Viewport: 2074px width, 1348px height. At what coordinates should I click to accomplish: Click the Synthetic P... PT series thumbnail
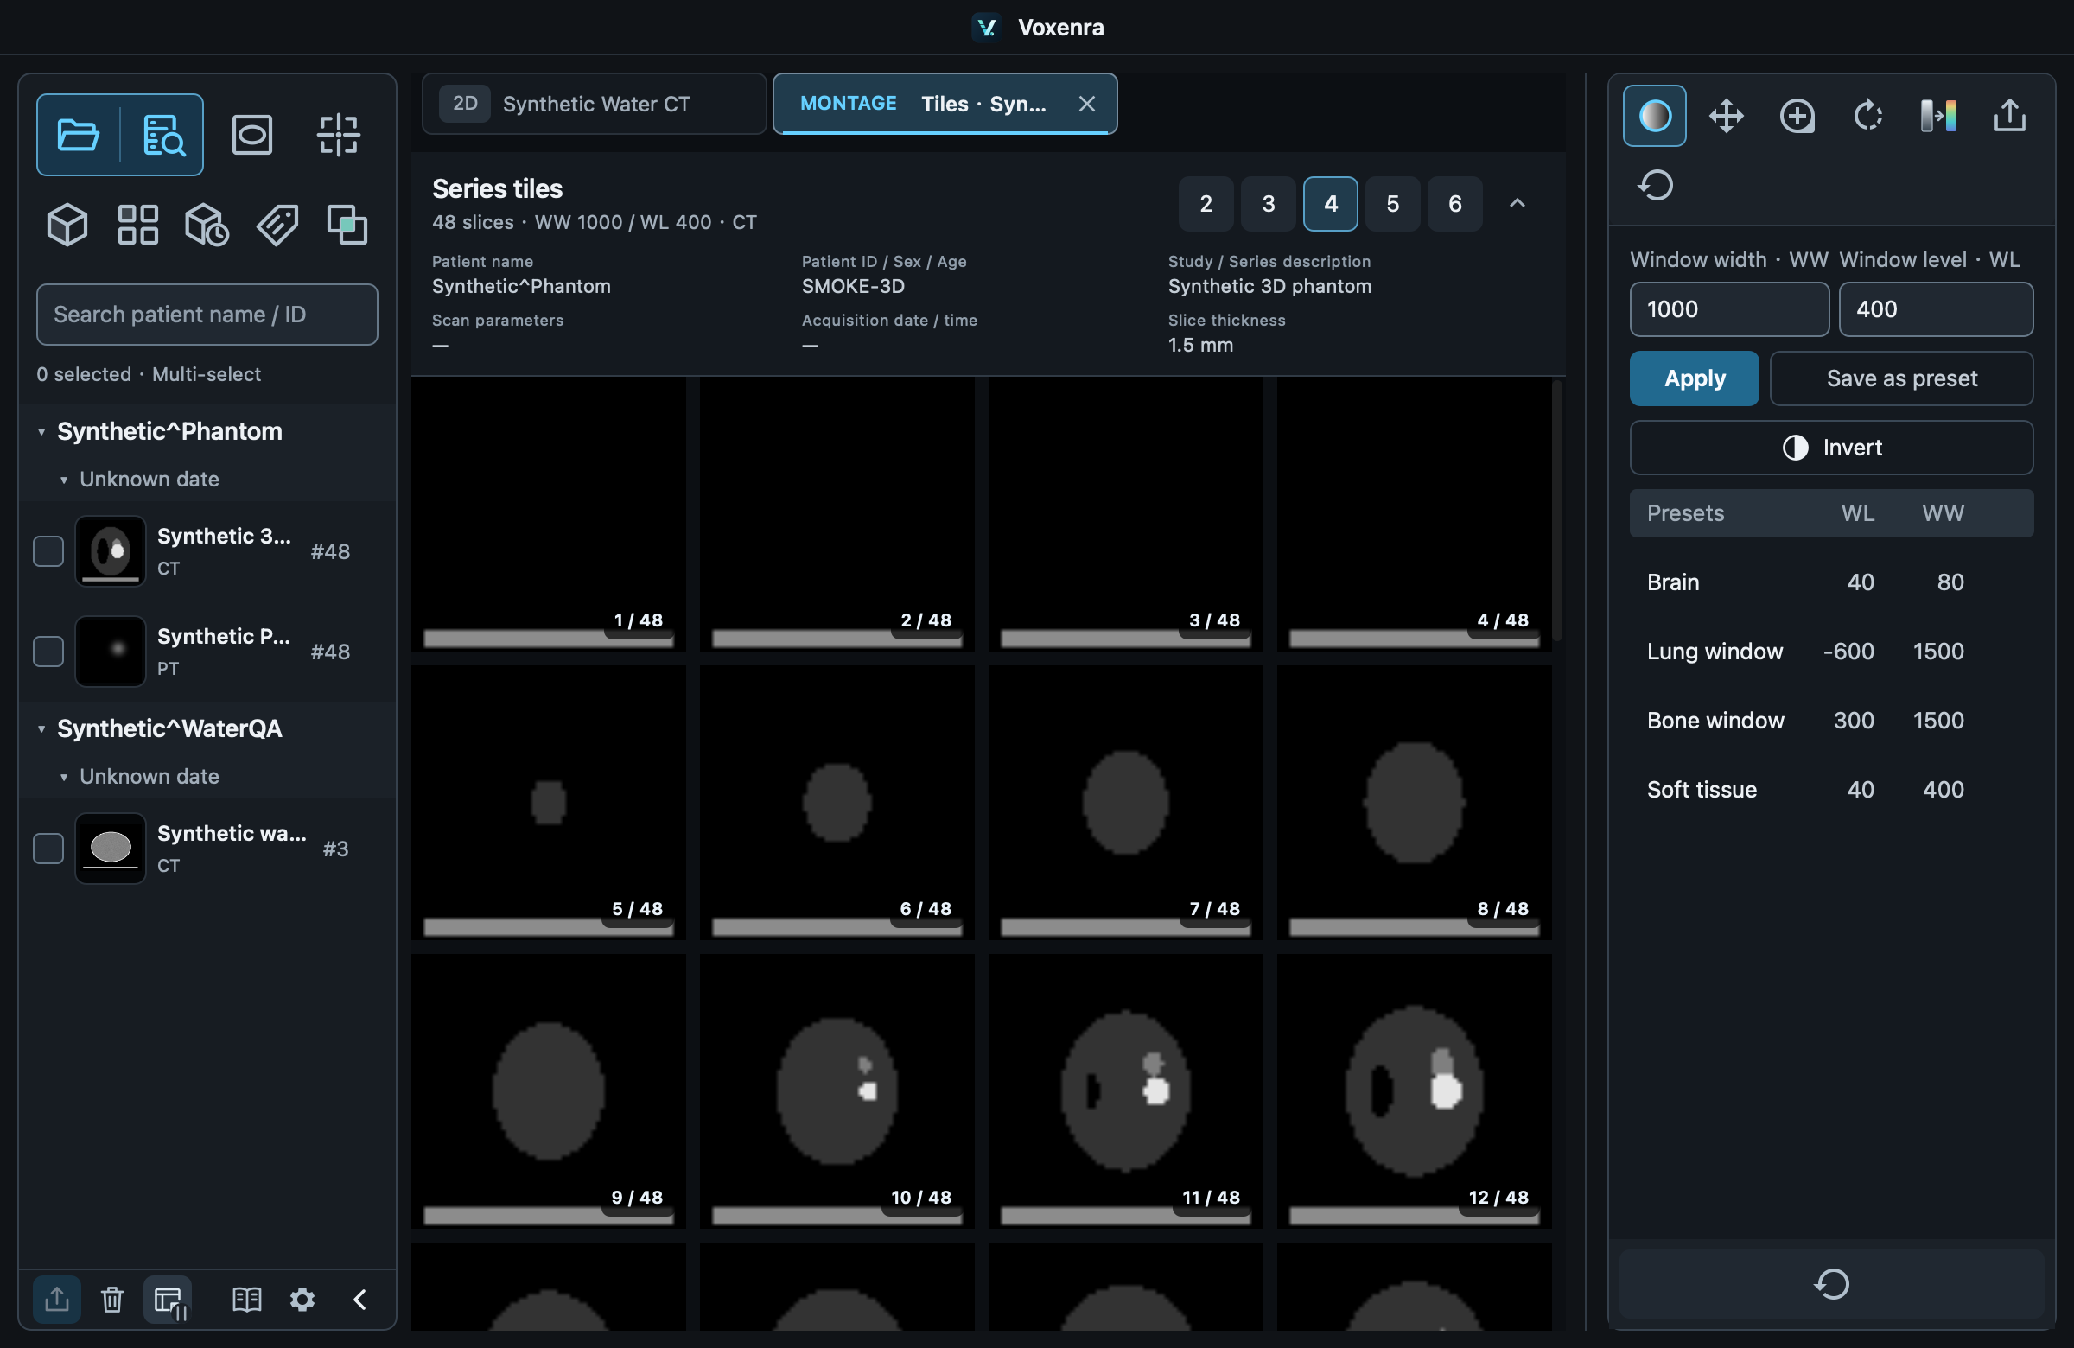[x=110, y=651]
